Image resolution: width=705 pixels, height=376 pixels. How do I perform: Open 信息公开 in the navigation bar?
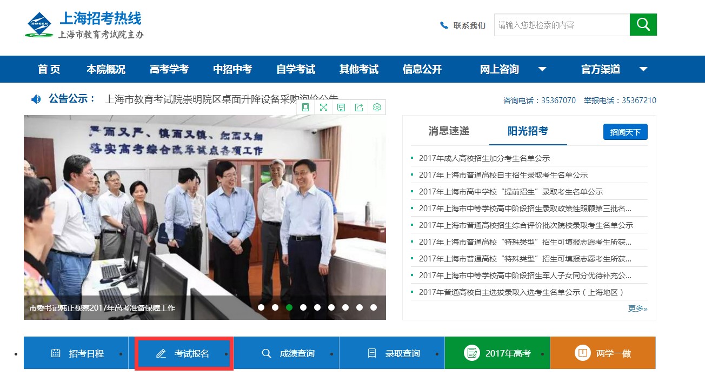(x=422, y=69)
